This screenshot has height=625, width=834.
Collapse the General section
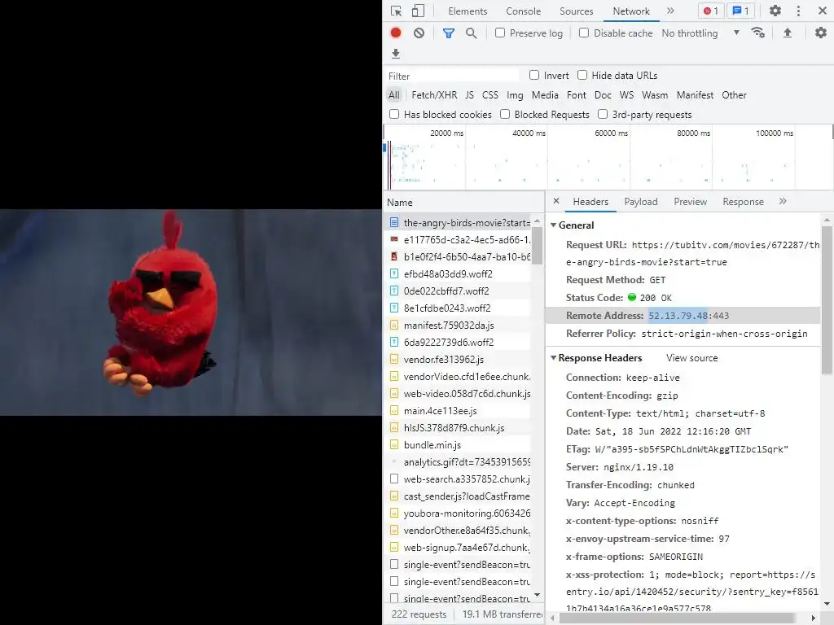[553, 225]
